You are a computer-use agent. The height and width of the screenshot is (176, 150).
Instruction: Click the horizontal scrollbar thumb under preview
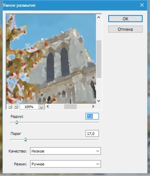point(70,107)
